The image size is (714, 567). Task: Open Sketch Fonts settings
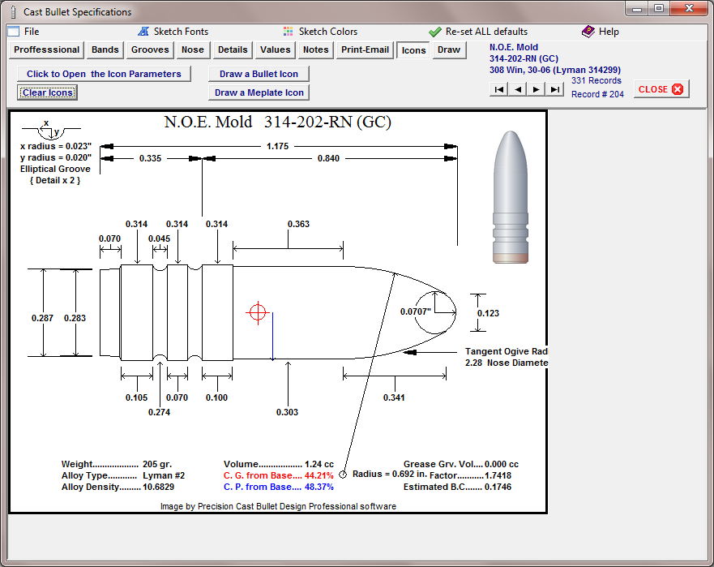(x=181, y=32)
